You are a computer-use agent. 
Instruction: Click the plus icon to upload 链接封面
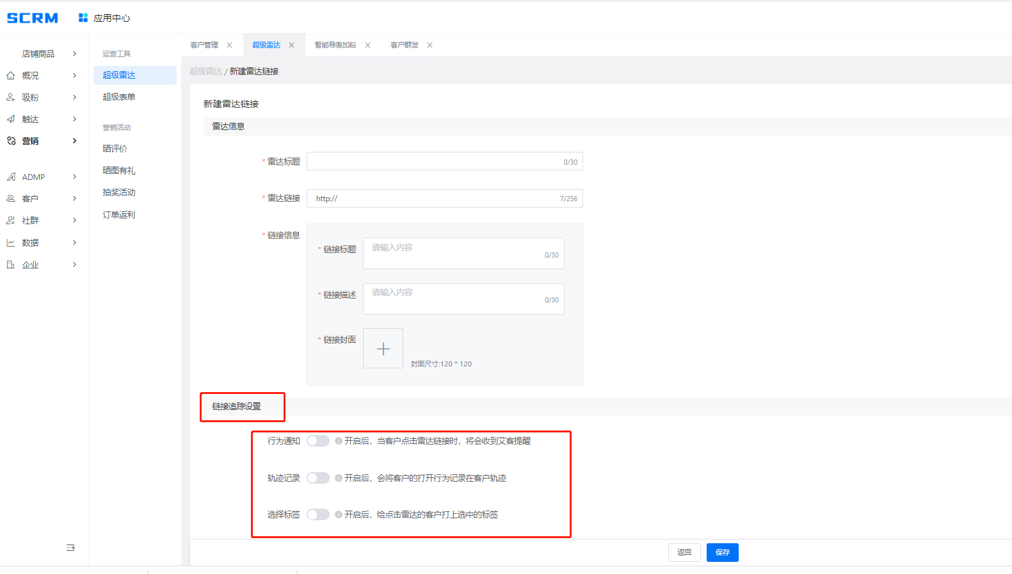(383, 348)
